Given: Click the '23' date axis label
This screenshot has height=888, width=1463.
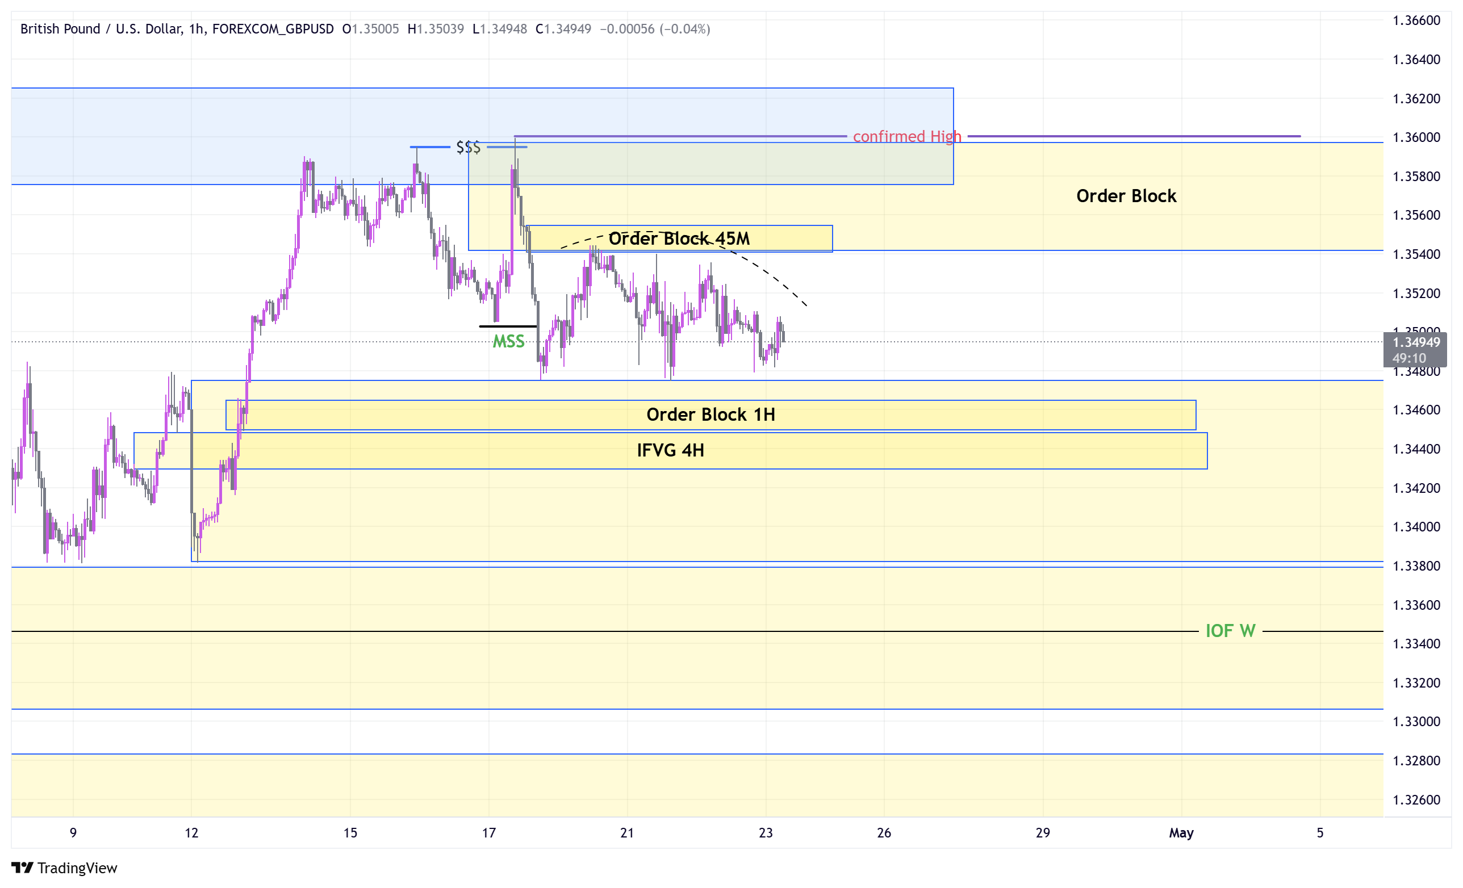Looking at the screenshot, I should click(x=766, y=833).
